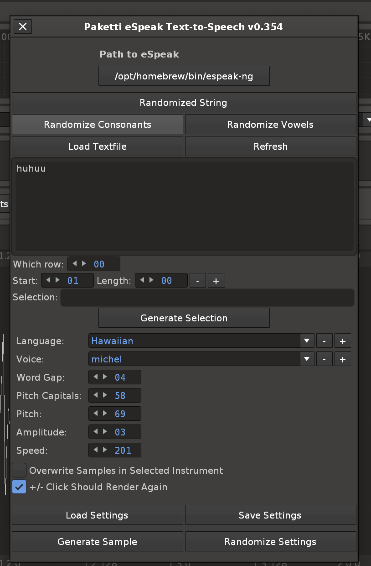Disable +/- Click Should Render Again
This screenshot has width=371, height=566.
19,487
